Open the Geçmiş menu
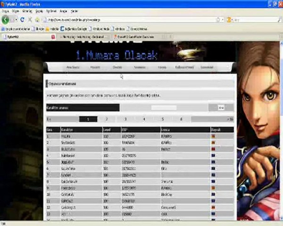 pyautogui.click(x=39, y=11)
